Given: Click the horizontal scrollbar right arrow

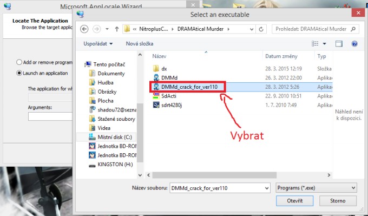Looking at the screenshot, I should point(329,175).
